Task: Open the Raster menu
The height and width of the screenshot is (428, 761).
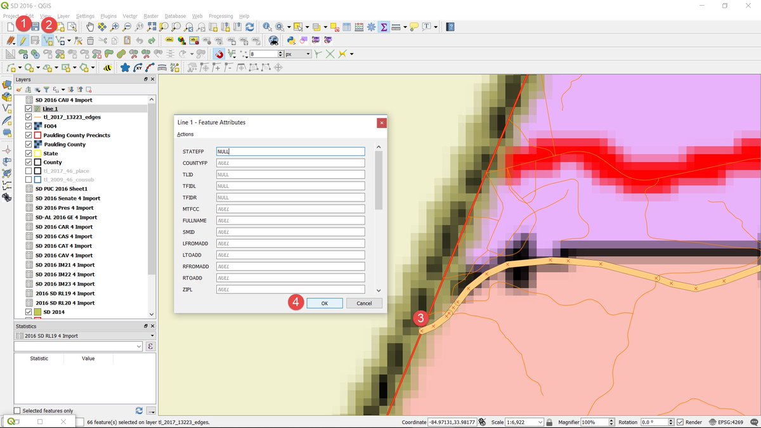Action: tap(151, 16)
